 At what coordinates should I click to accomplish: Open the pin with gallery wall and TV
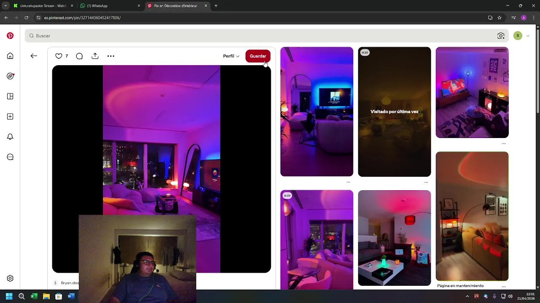click(472, 92)
